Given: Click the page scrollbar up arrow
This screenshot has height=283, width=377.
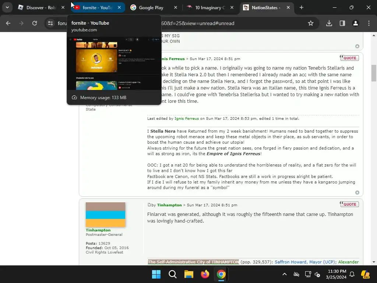Looking at the screenshot, I should pos(374,35).
